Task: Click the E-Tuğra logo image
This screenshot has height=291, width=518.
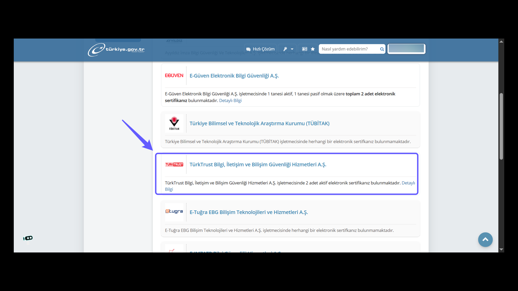Action: [174, 212]
